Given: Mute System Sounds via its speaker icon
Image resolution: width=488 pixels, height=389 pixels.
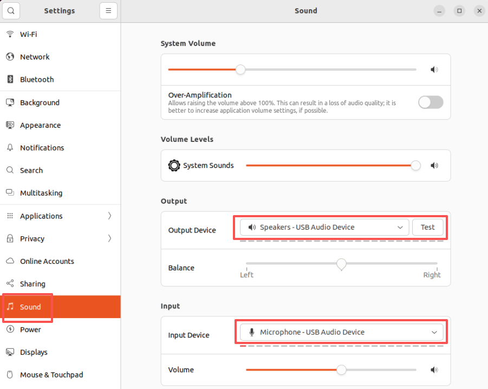Looking at the screenshot, I should coord(434,165).
